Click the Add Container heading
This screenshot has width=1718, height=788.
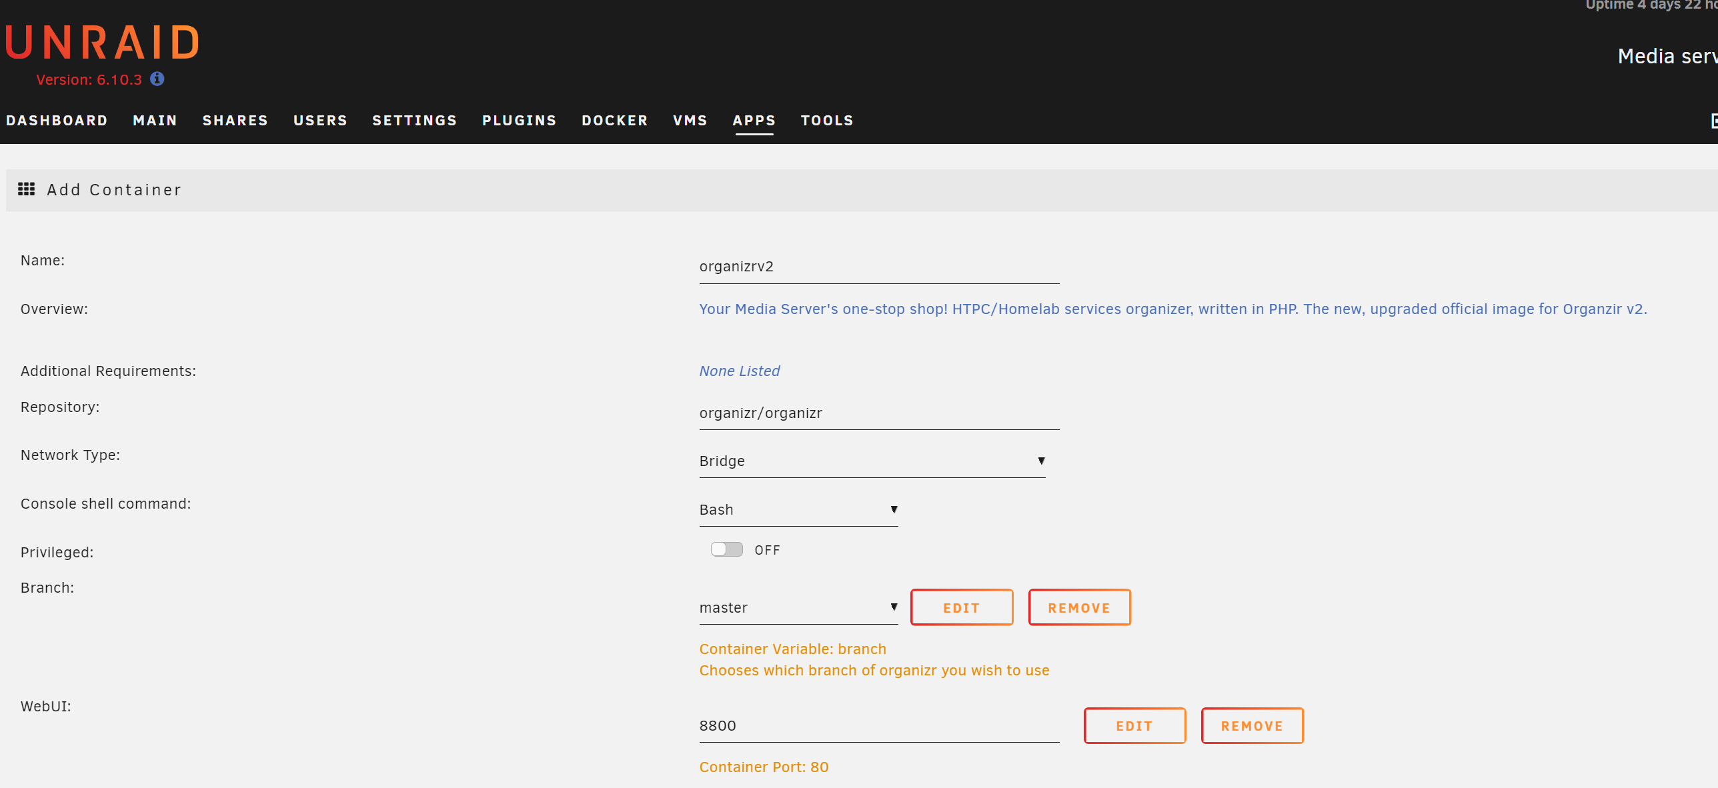point(114,190)
